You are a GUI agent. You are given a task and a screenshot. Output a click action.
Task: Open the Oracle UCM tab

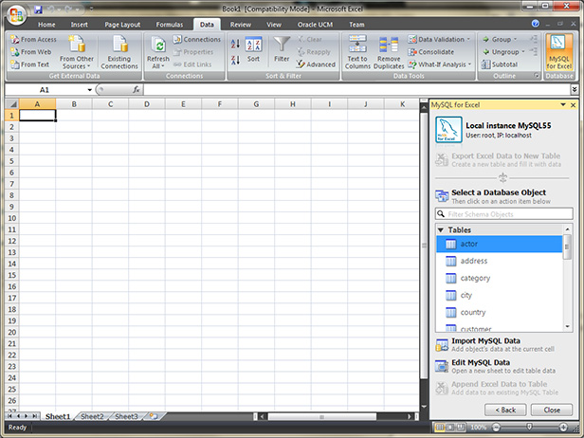(315, 25)
